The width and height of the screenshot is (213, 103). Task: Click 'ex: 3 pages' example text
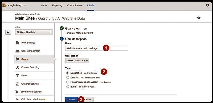point(105,82)
